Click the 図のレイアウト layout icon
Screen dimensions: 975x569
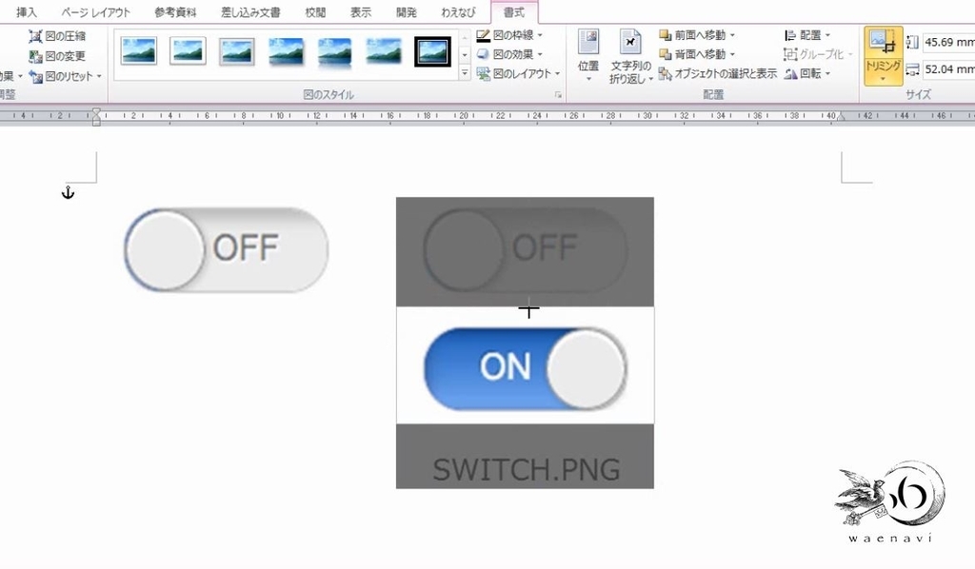483,74
